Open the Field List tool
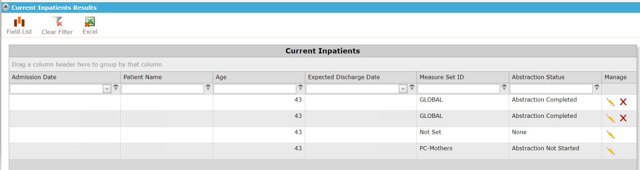640x170 pixels. click(x=19, y=26)
